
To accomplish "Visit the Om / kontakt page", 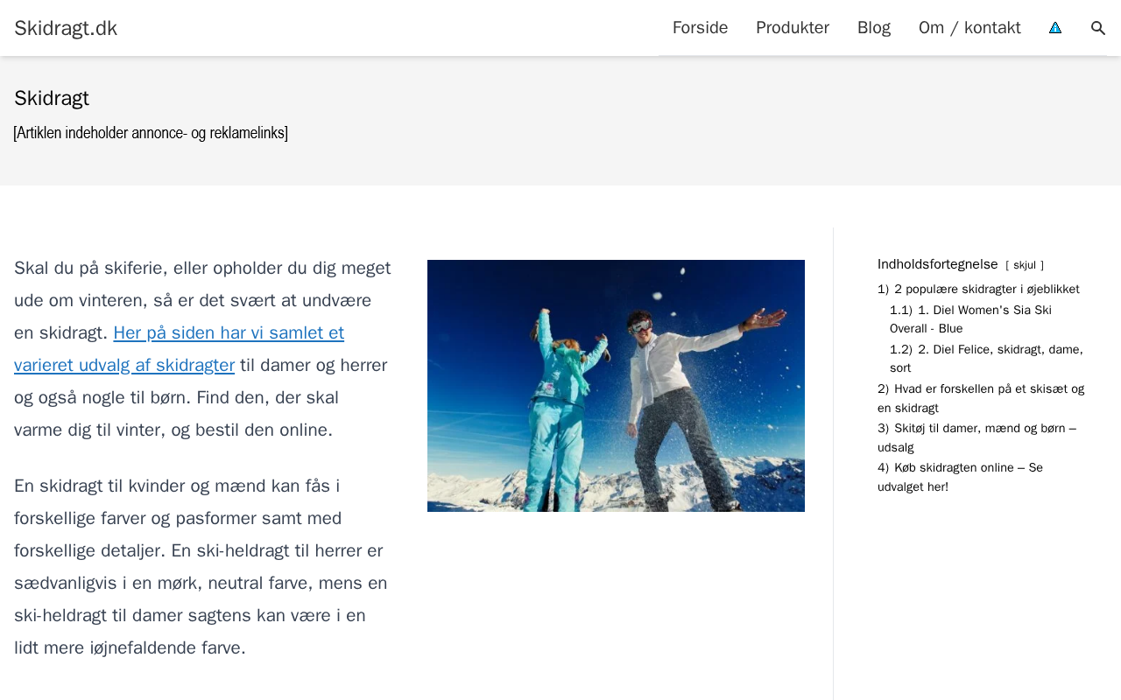I will (x=969, y=28).
